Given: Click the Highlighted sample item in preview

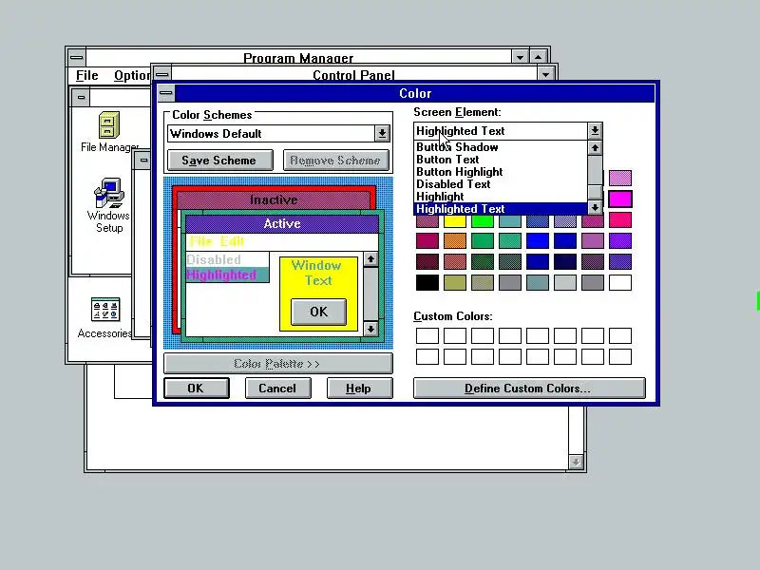Looking at the screenshot, I should click(227, 275).
